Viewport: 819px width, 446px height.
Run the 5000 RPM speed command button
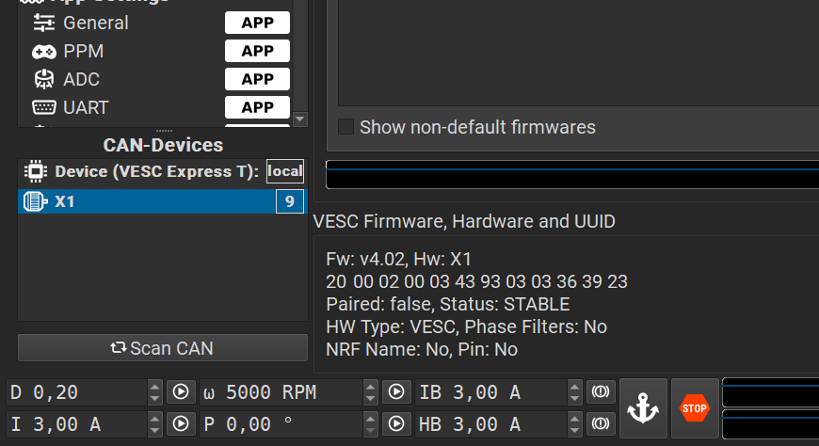click(396, 392)
